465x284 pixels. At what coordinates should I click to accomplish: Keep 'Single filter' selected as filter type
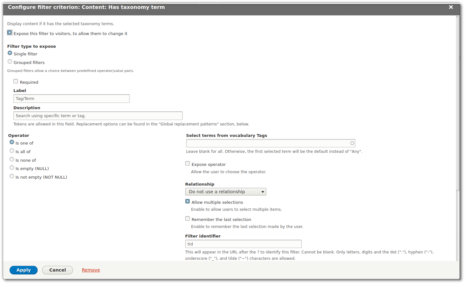click(10, 53)
